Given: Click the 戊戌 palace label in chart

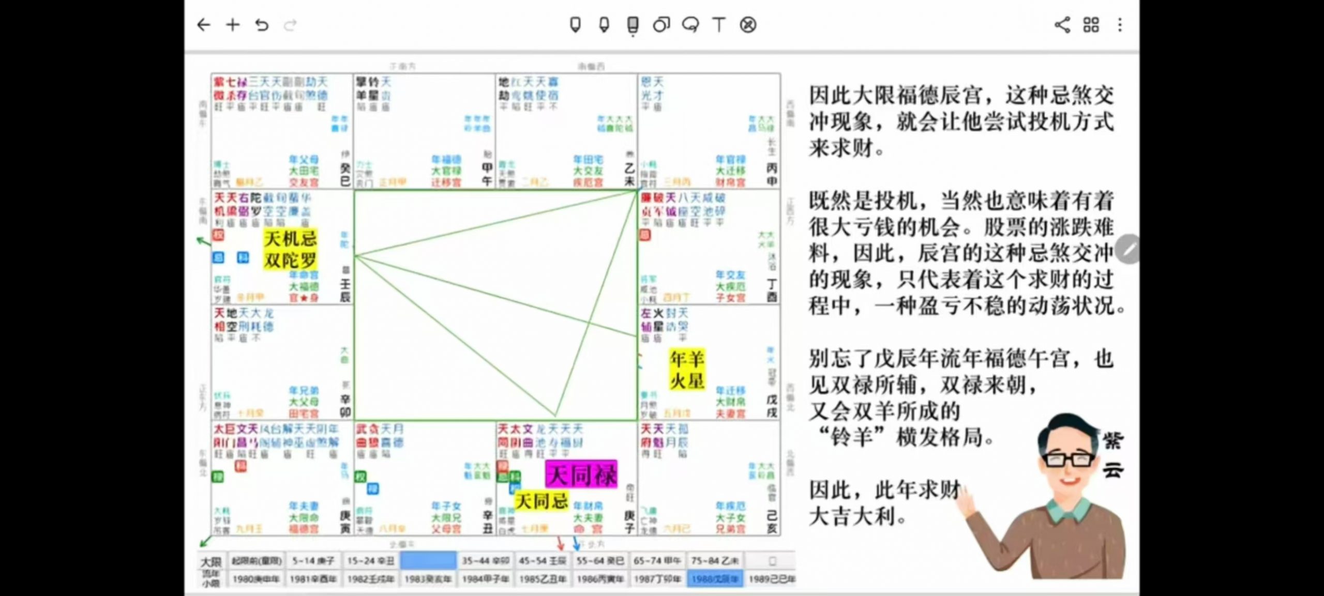Looking at the screenshot, I should tap(772, 406).
